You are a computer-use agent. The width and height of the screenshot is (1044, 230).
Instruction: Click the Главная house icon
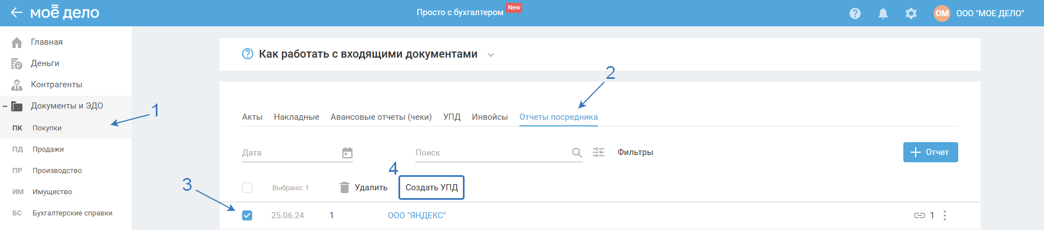pyautogui.click(x=17, y=43)
